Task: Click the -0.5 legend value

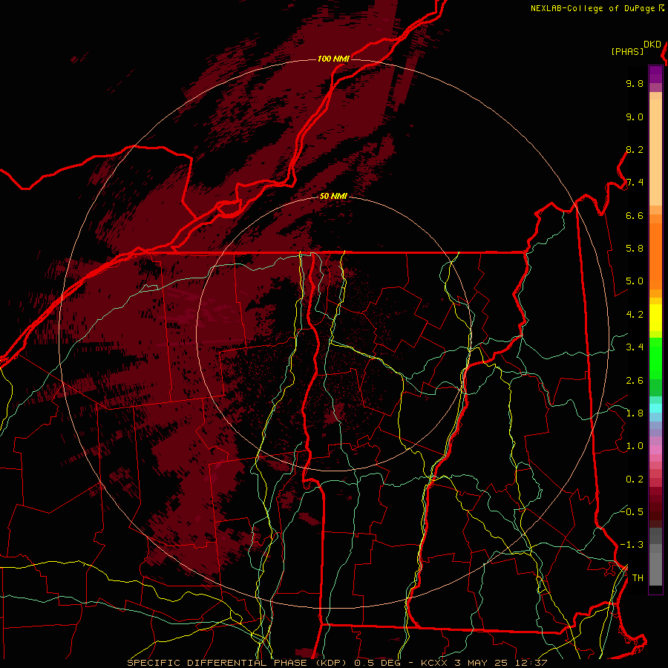Action: click(x=632, y=511)
